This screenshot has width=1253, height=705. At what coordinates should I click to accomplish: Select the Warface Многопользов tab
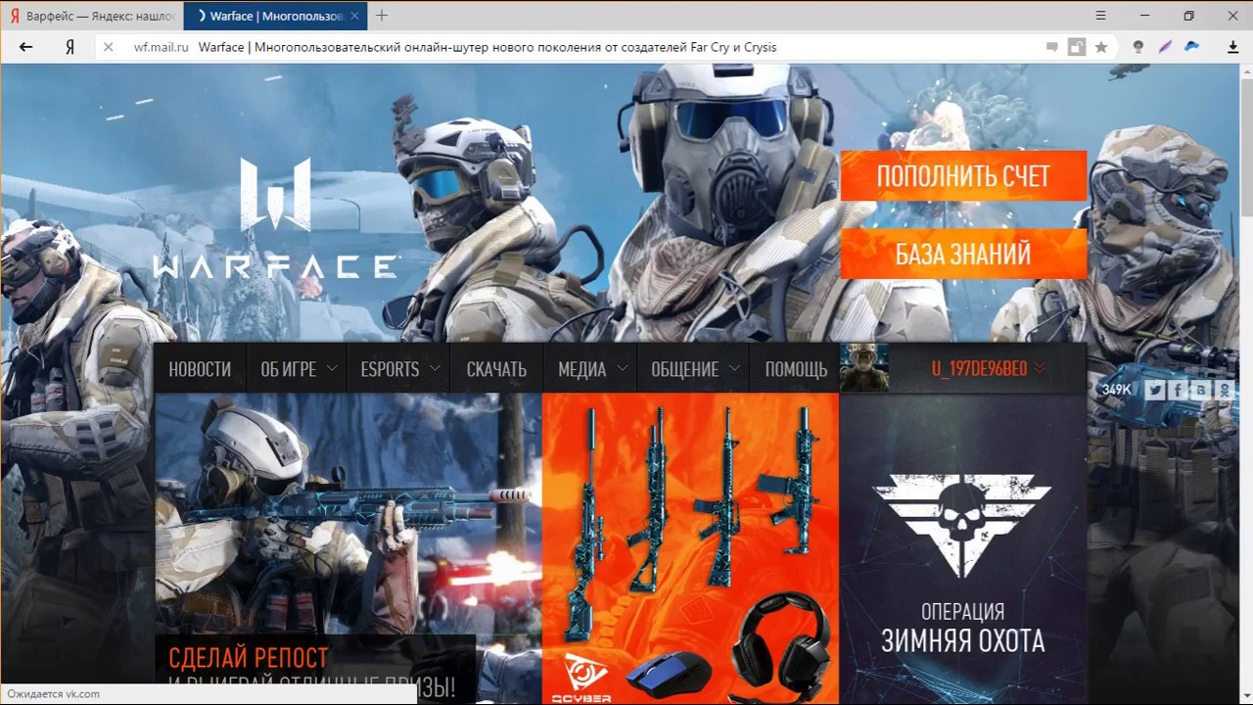[x=276, y=16]
